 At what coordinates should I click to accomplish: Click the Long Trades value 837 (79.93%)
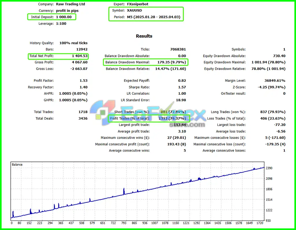click(273, 112)
